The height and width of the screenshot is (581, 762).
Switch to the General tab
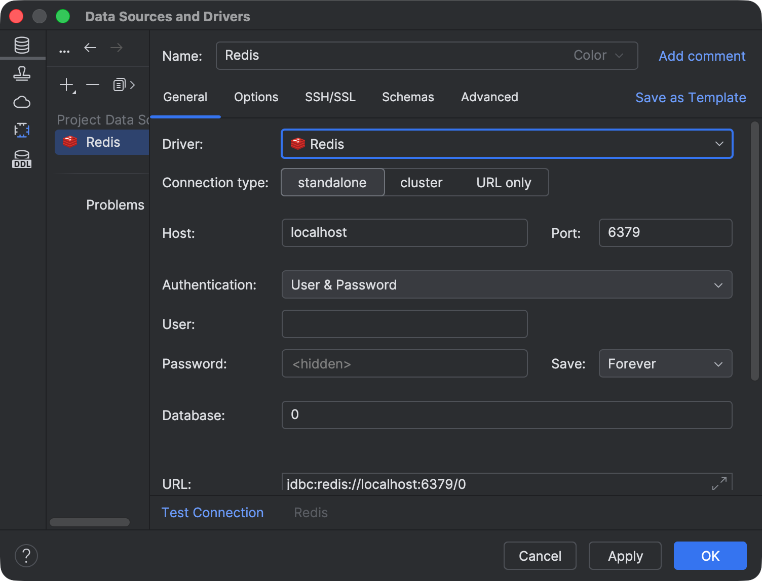(185, 97)
